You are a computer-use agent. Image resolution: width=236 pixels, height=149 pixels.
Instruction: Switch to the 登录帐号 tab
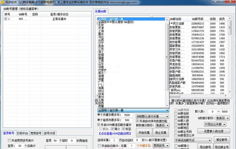pyautogui.click(x=9, y=133)
